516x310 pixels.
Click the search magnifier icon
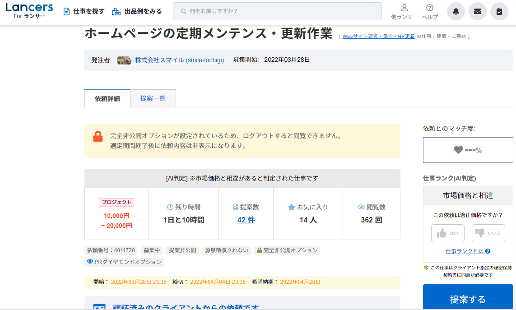184,11
